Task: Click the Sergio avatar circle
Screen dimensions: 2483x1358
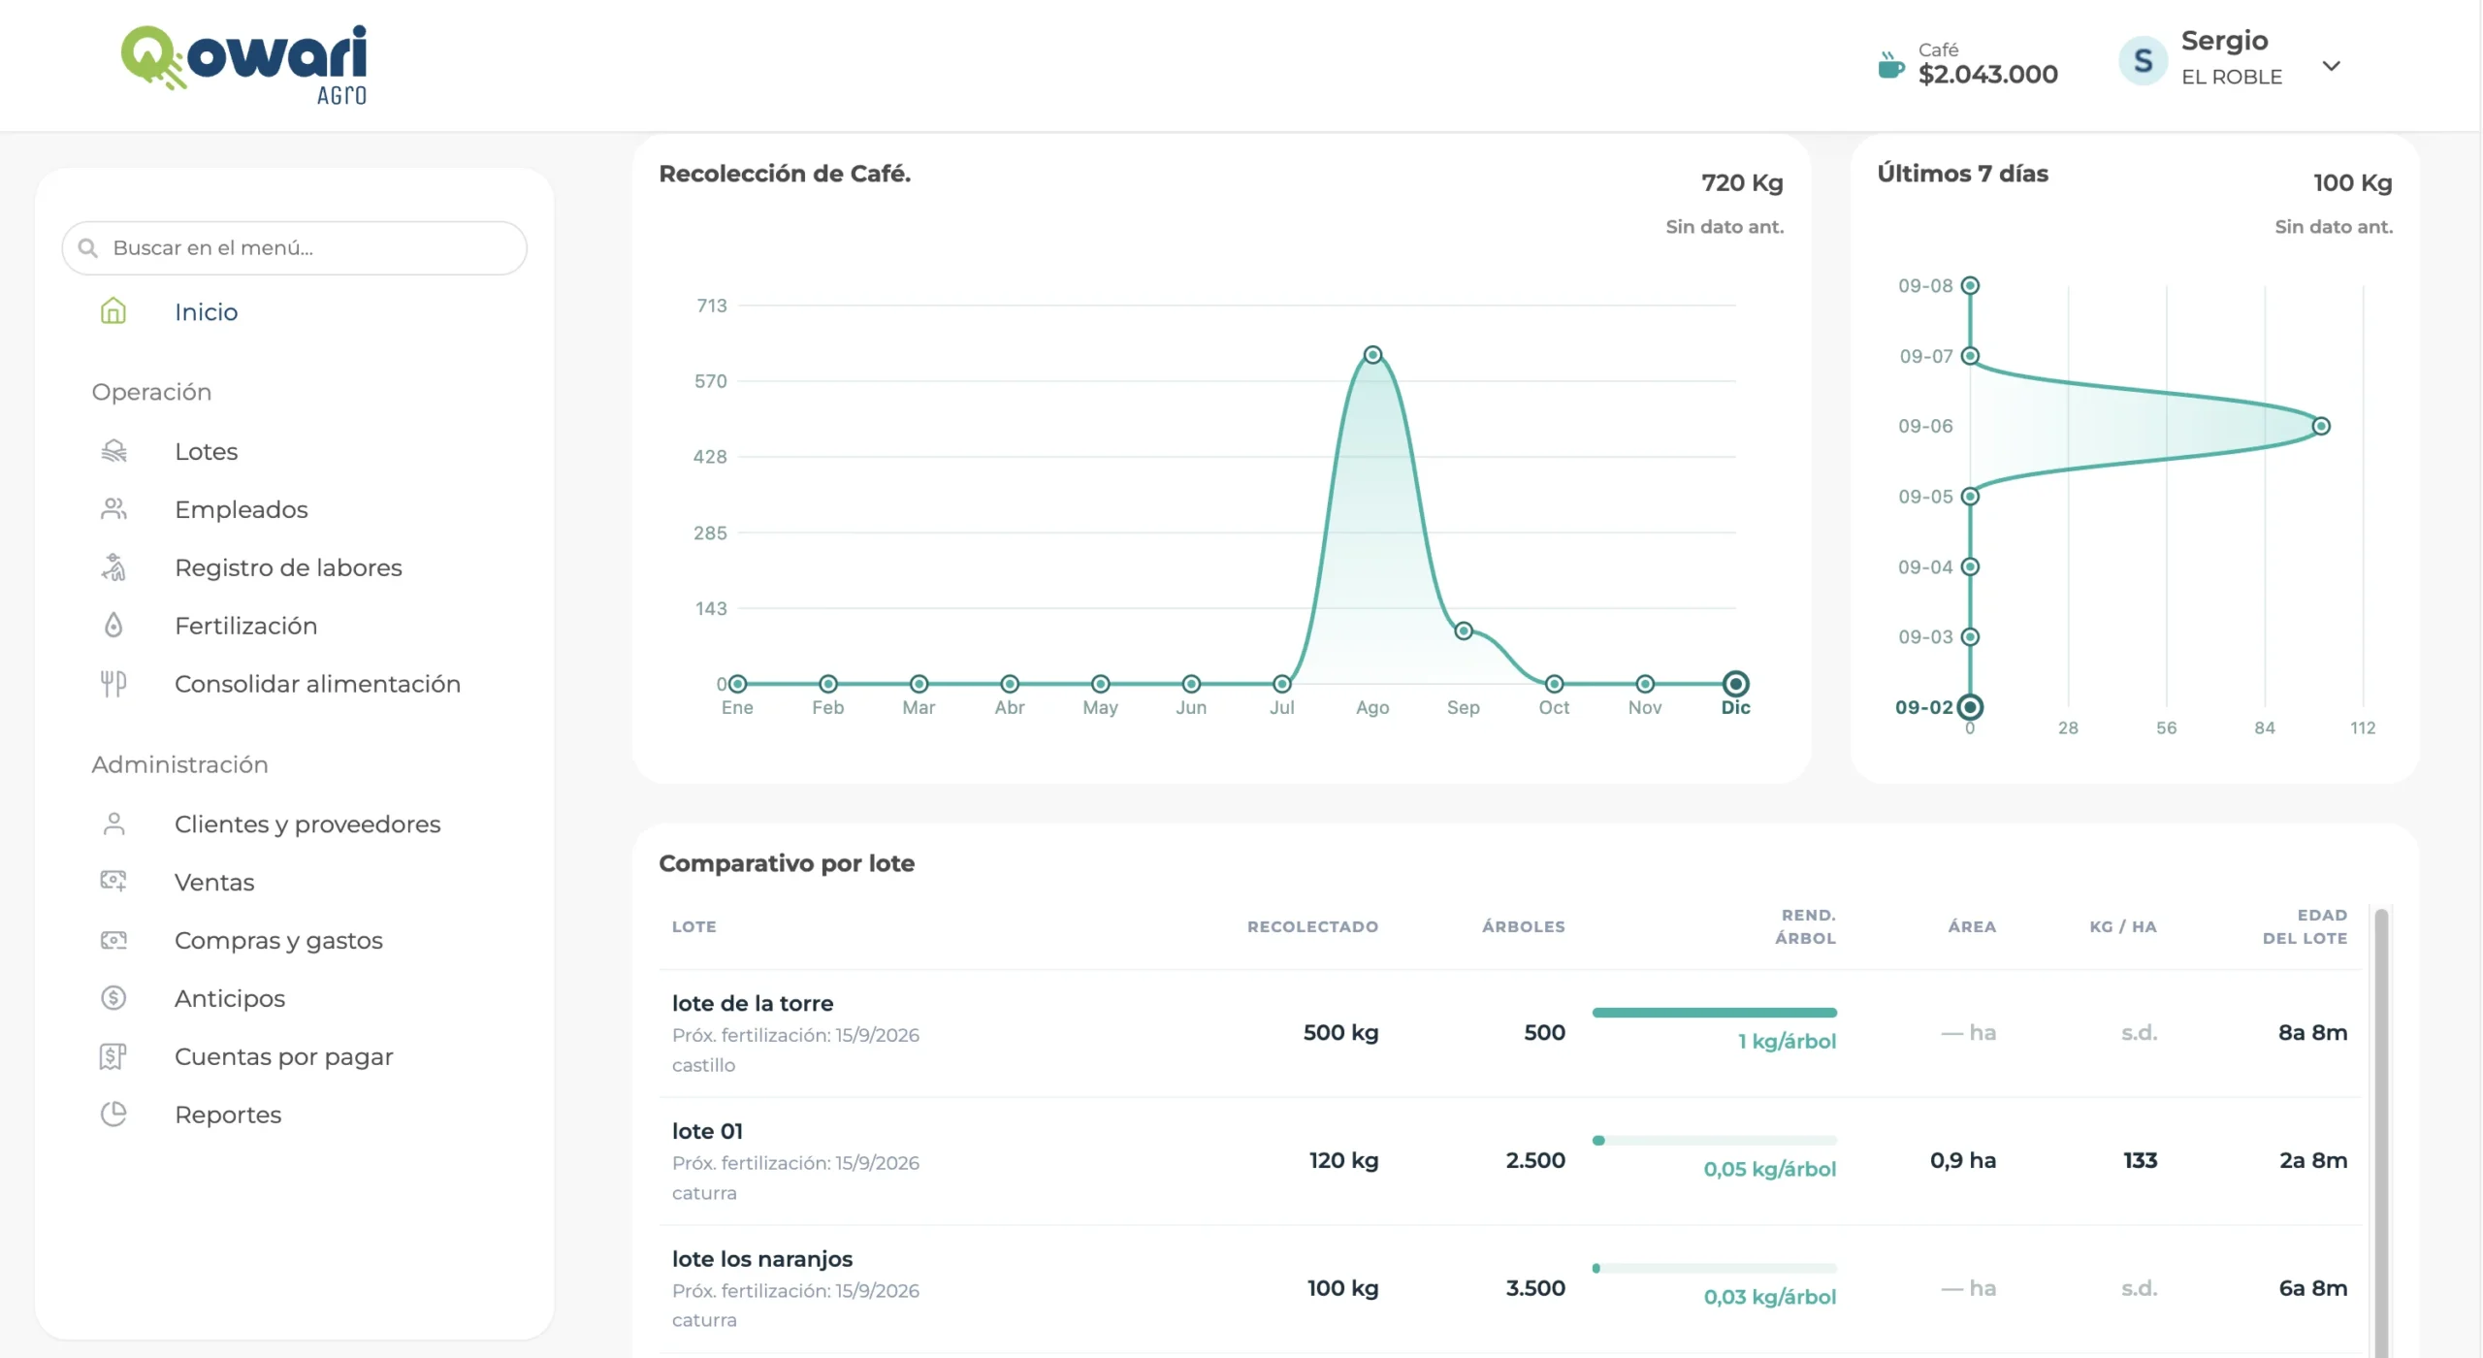Action: tap(2143, 61)
